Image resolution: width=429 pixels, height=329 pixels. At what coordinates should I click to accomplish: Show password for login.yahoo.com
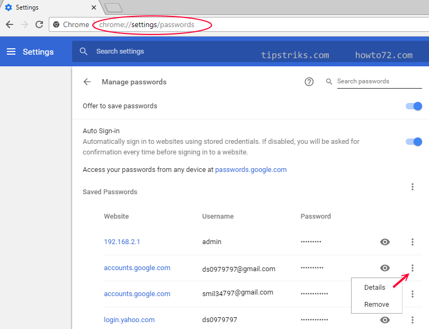[385, 320]
